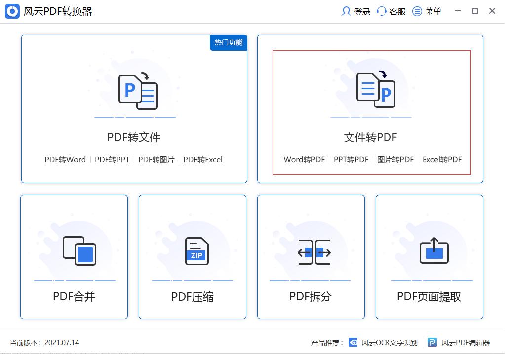
Task: Open the 文件转PDF conversion tool
Action: click(371, 137)
